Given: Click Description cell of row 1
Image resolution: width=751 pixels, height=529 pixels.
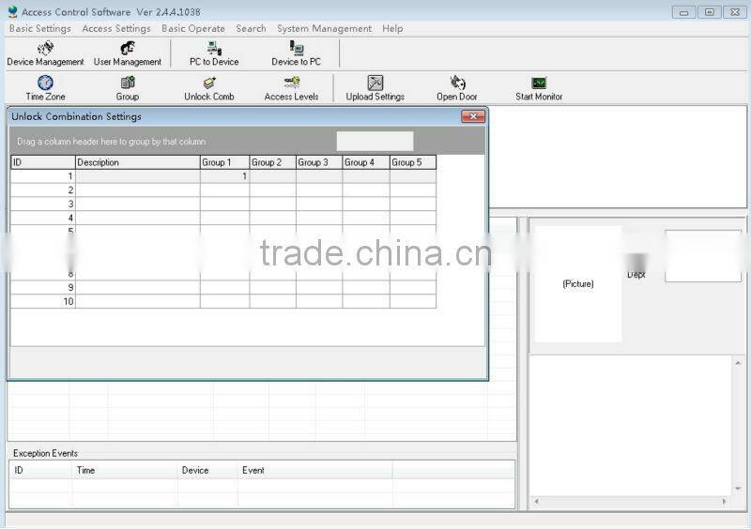Looking at the screenshot, I should (x=137, y=176).
